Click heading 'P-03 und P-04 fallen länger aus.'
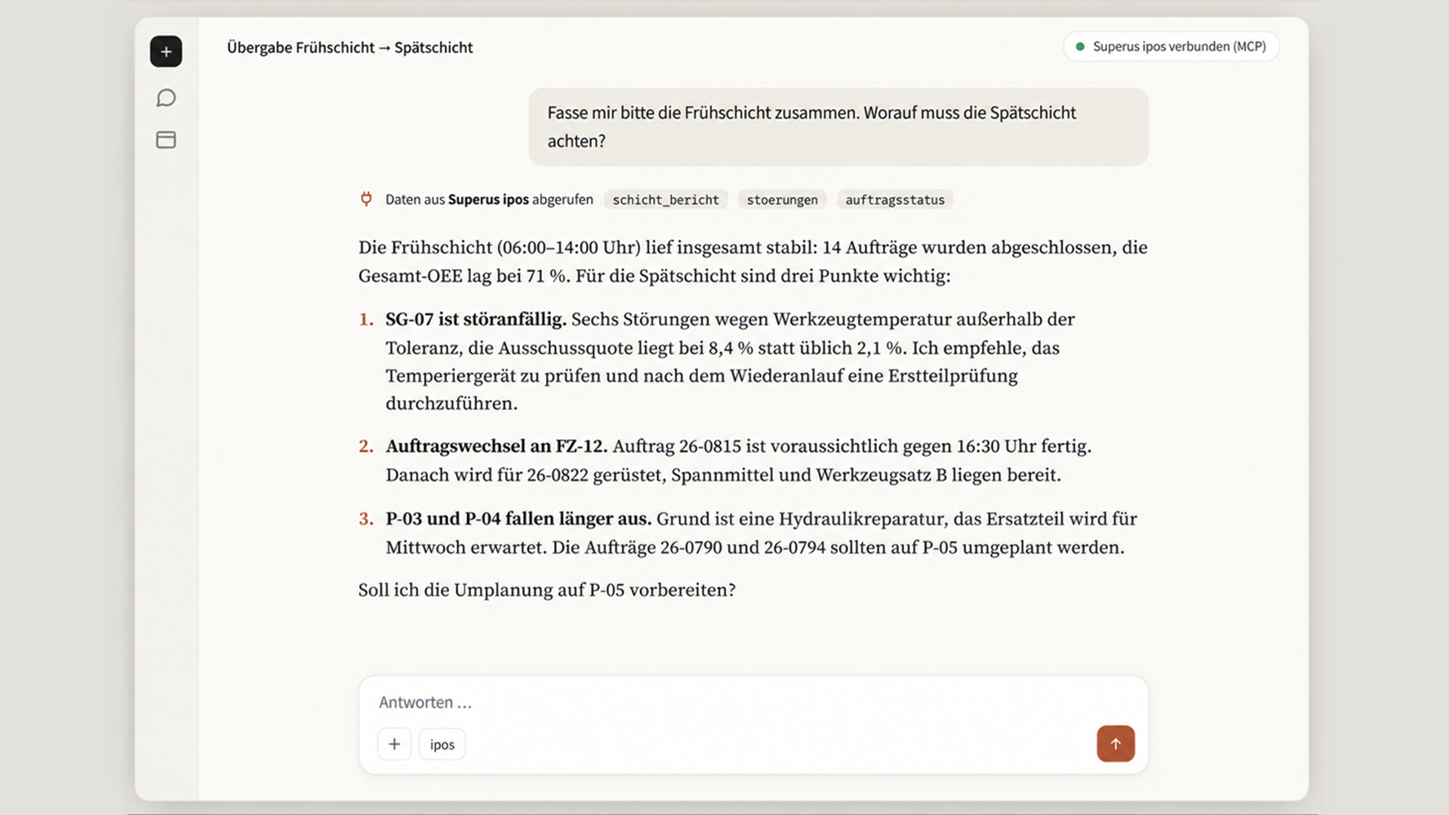The height and width of the screenshot is (815, 1449). tap(518, 518)
